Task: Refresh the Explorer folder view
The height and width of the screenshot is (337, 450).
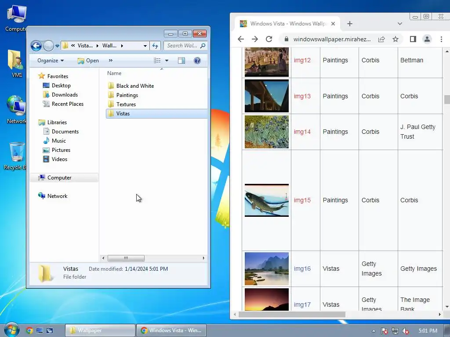Action: [x=155, y=46]
